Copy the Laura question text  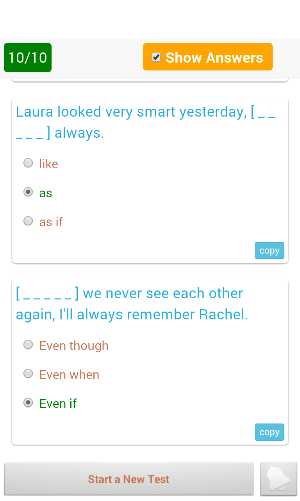(x=269, y=250)
